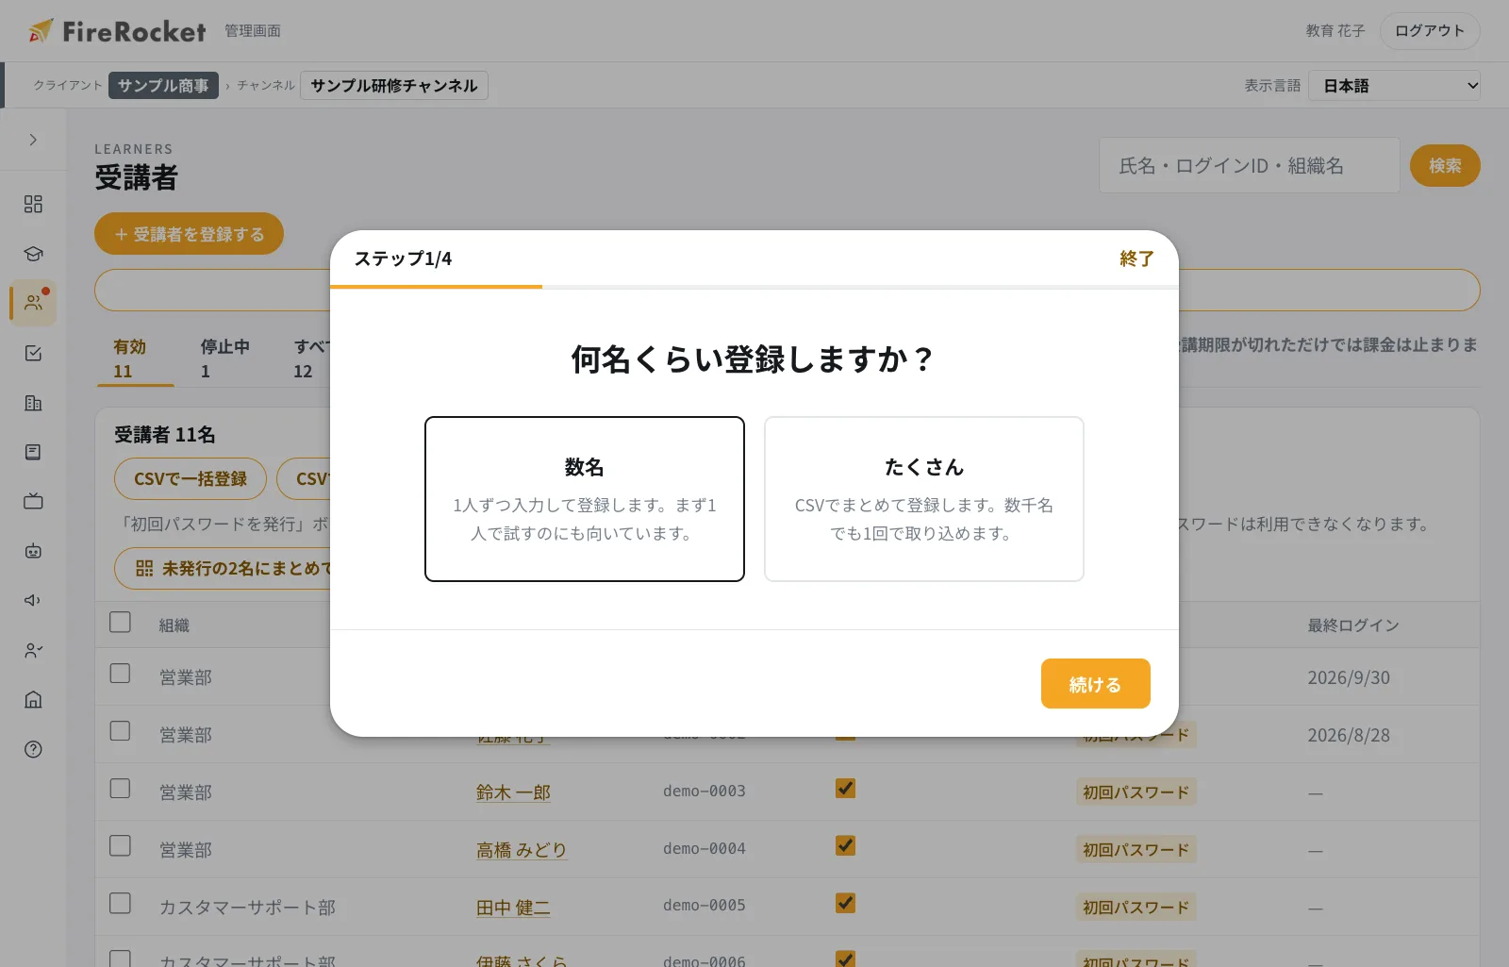Viewport: 1509px width, 967px height.
Task: Open the サンプル研修チャンネル channel selector
Action: 394,86
